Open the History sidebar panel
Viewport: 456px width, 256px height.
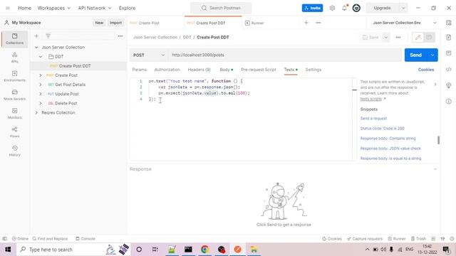(14, 151)
